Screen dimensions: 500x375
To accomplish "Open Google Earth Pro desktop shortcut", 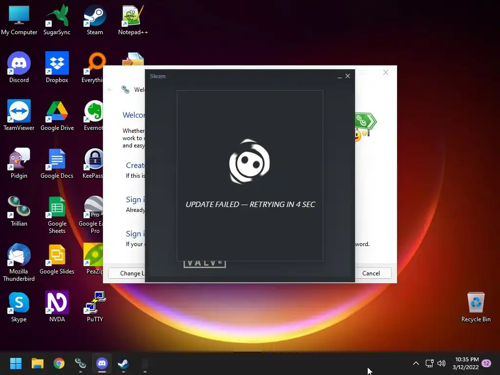I will pos(91,215).
